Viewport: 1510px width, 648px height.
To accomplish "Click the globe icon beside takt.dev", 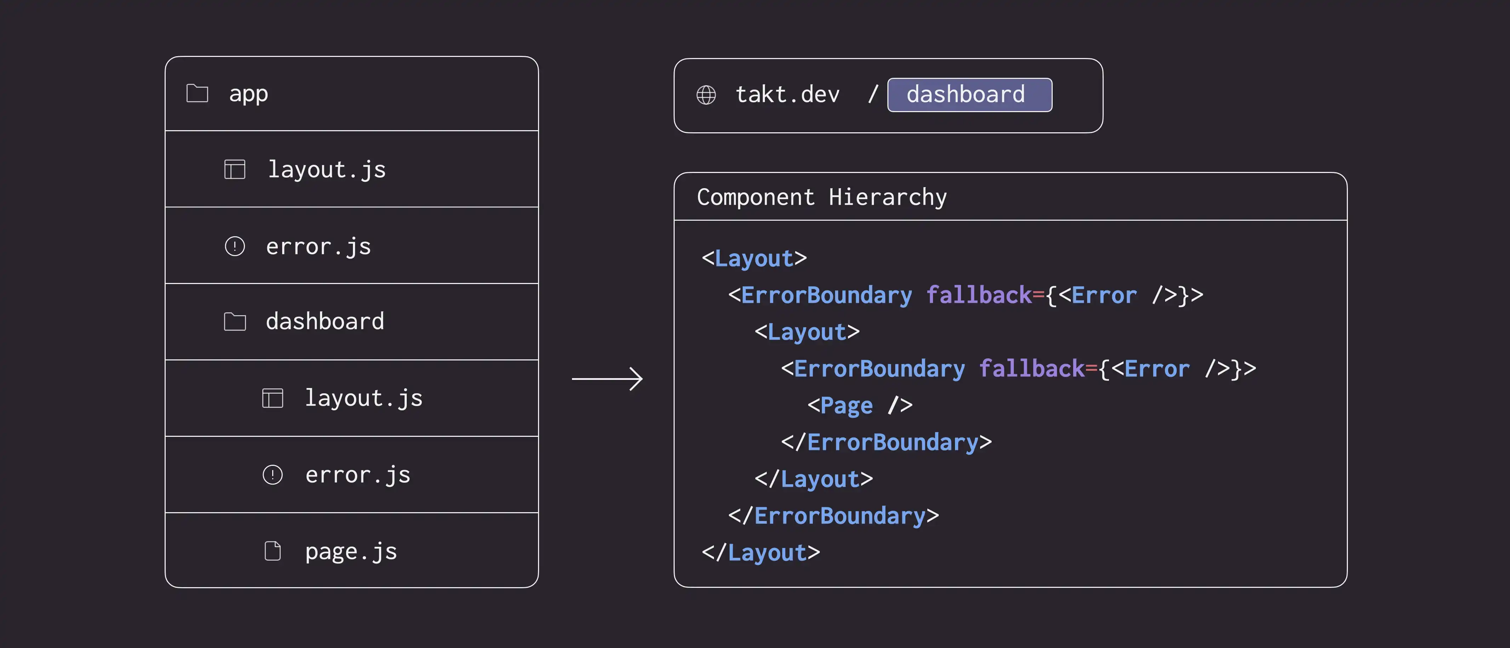I will click(706, 95).
